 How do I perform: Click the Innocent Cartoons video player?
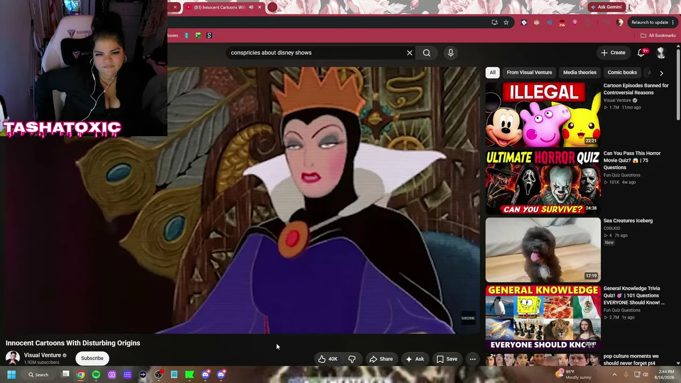pos(239,200)
